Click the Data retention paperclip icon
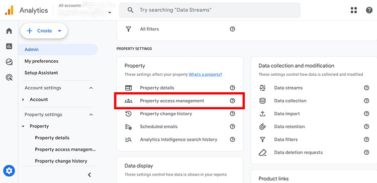Screen dimensions: 377x183 click(x=262, y=127)
